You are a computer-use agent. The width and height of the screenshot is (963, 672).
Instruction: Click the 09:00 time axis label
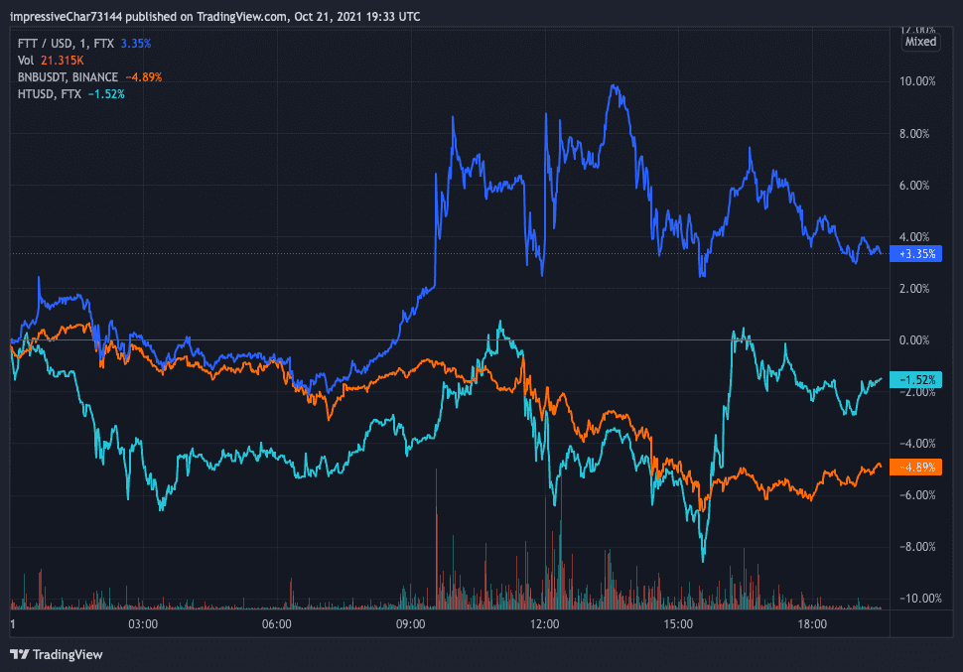pyautogui.click(x=410, y=624)
